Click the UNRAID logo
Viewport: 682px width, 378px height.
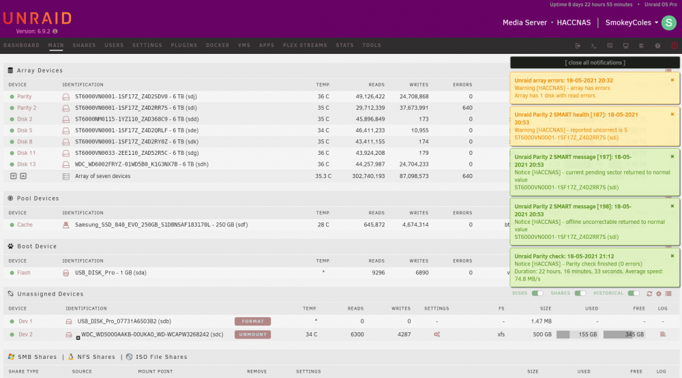38,18
